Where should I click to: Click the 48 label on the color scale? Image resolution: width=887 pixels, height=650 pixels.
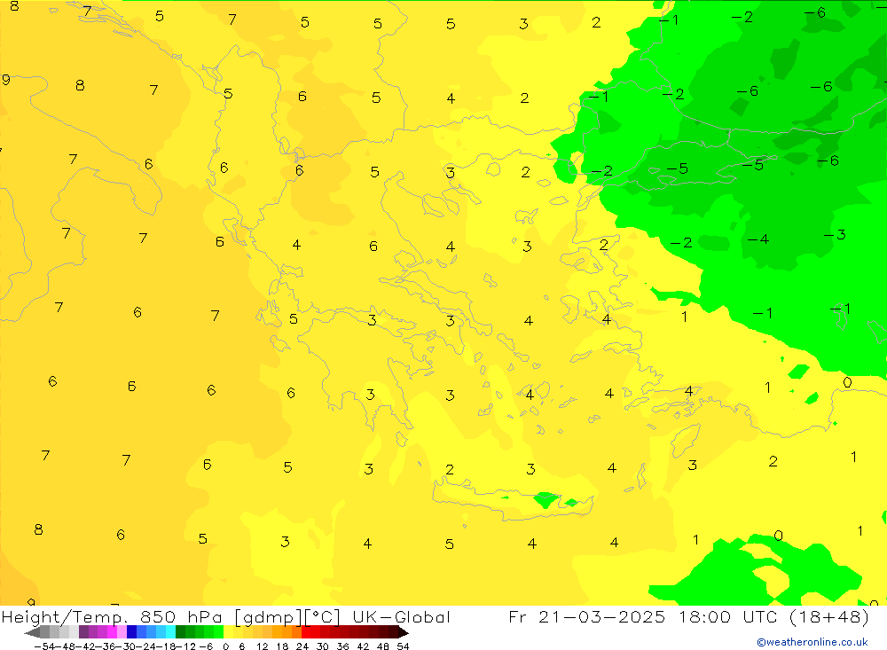point(383,646)
